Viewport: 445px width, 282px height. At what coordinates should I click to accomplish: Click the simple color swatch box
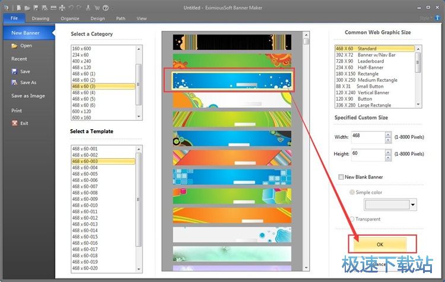pyautogui.click(x=387, y=204)
